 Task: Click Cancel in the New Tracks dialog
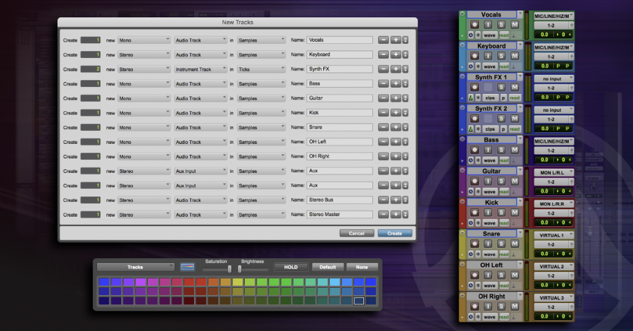pyautogui.click(x=357, y=233)
